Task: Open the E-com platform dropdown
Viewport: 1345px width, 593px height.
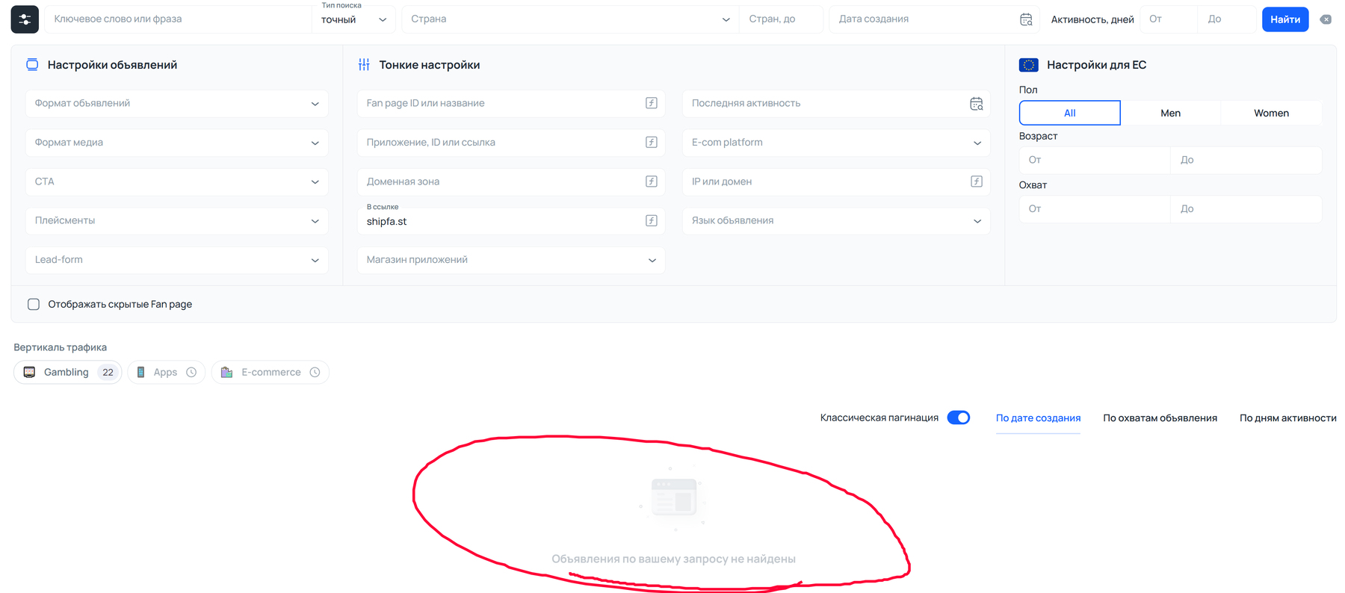Action: tap(836, 142)
